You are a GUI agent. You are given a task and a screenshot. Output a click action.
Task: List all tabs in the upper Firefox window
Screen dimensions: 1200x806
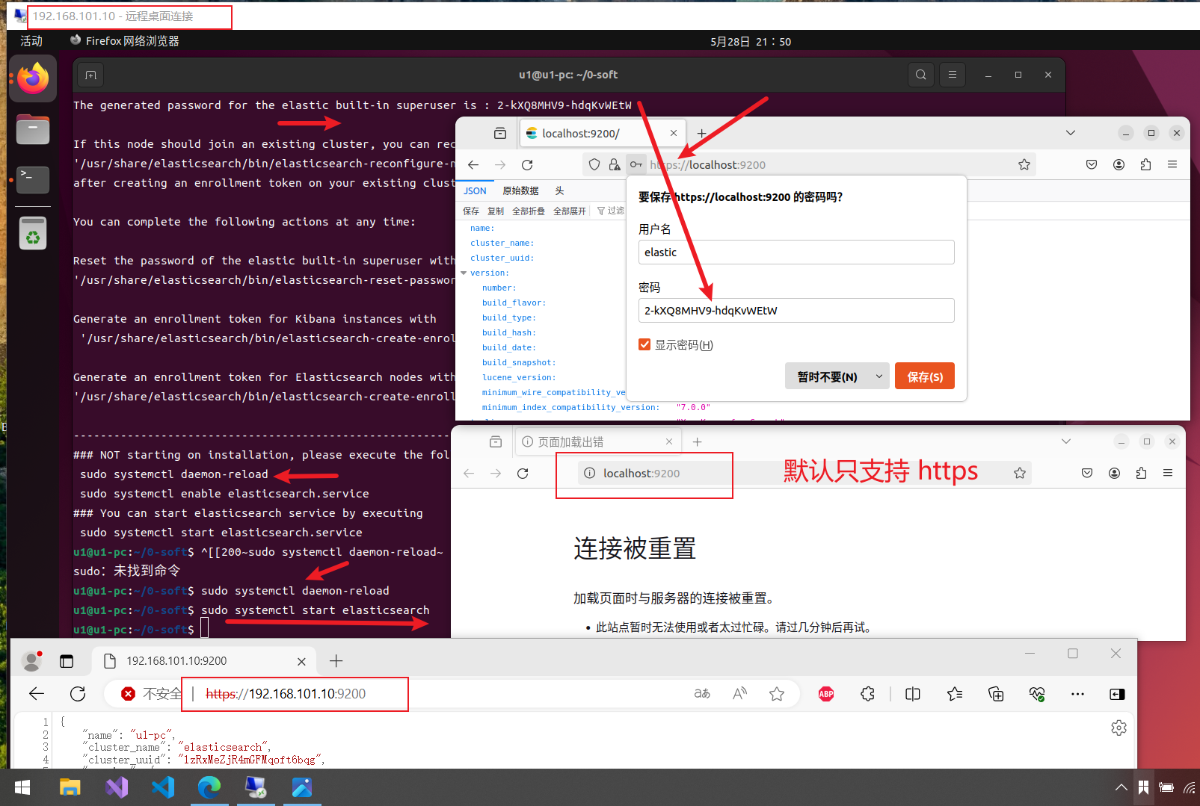1071,133
